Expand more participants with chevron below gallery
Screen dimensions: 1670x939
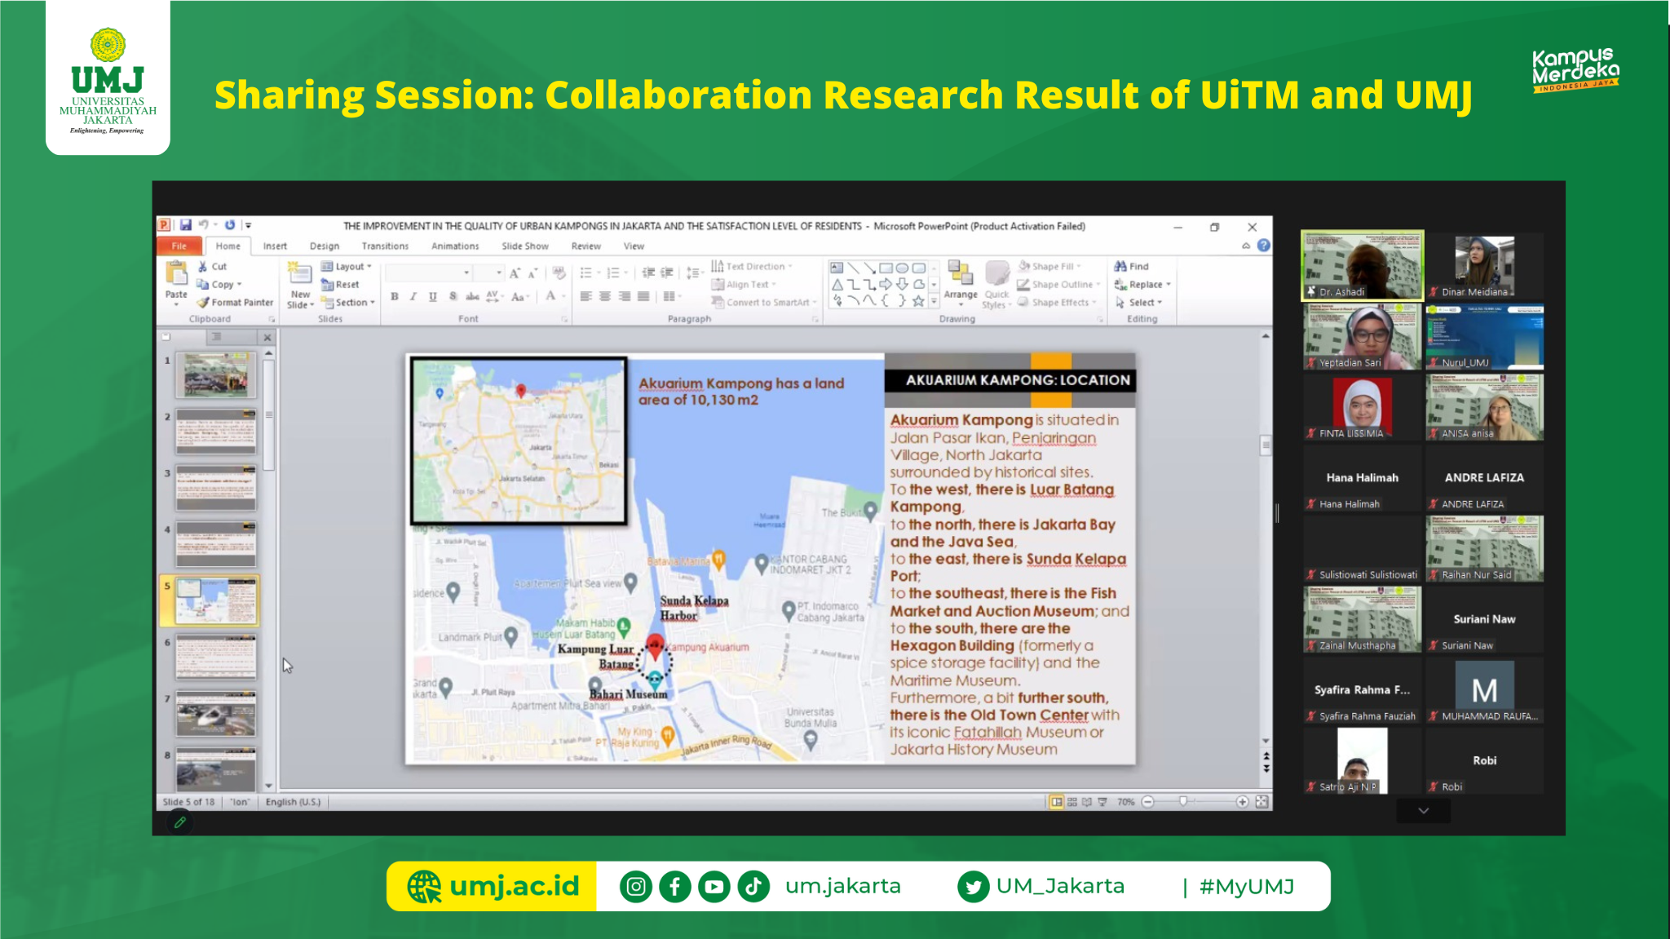pyautogui.click(x=1424, y=811)
